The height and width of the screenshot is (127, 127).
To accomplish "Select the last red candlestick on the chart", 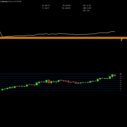I will coord(115,75).
